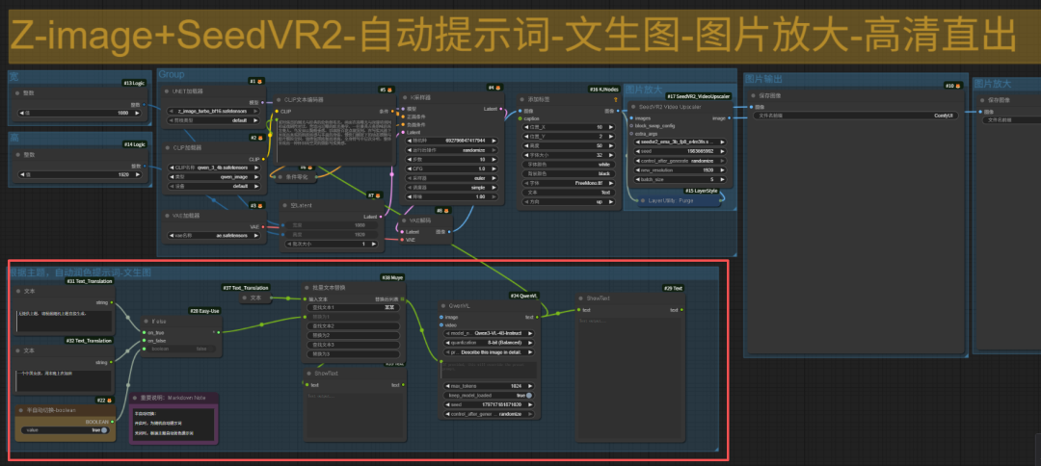Open the 类型 qwen_image dropdown
Screen dimensions: 1041x466
212,177
